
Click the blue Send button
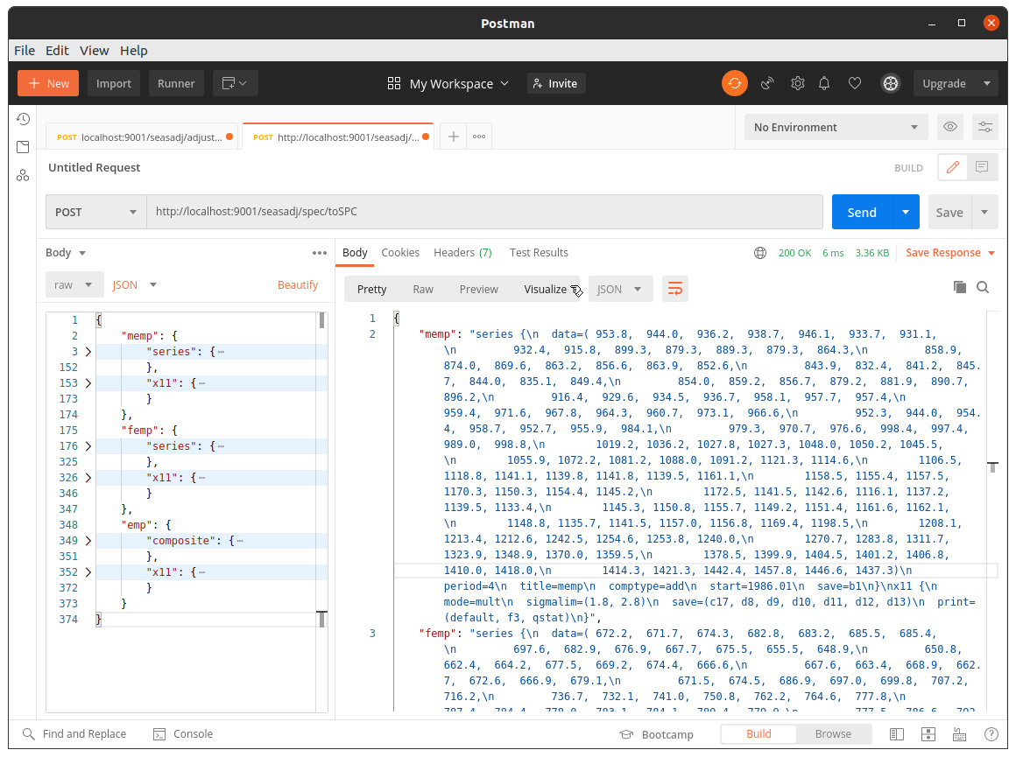(x=862, y=212)
